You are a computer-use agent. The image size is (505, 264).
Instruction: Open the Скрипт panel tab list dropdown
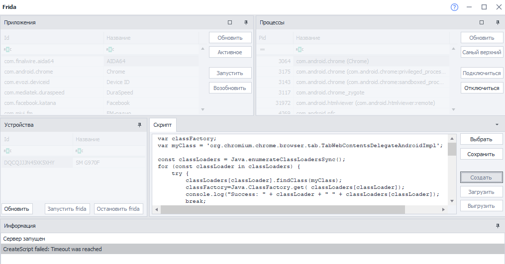(497, 124)
